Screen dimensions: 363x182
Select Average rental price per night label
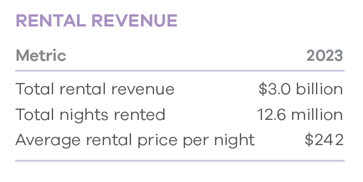tap(135, 140)
